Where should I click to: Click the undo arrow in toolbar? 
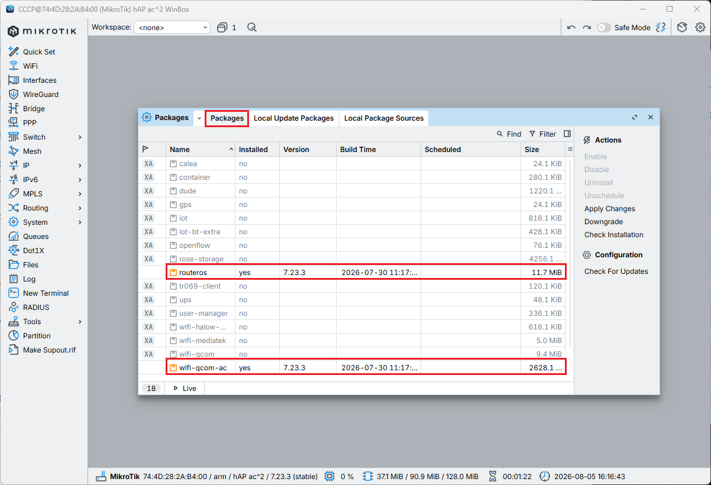(x=571, y=27)
